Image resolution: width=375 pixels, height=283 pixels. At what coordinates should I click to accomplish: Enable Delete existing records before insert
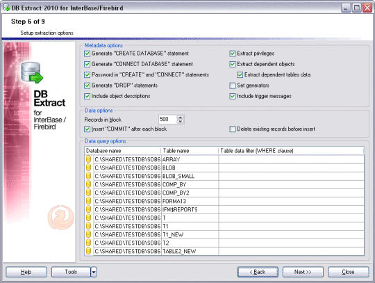[x=233, y=129]
